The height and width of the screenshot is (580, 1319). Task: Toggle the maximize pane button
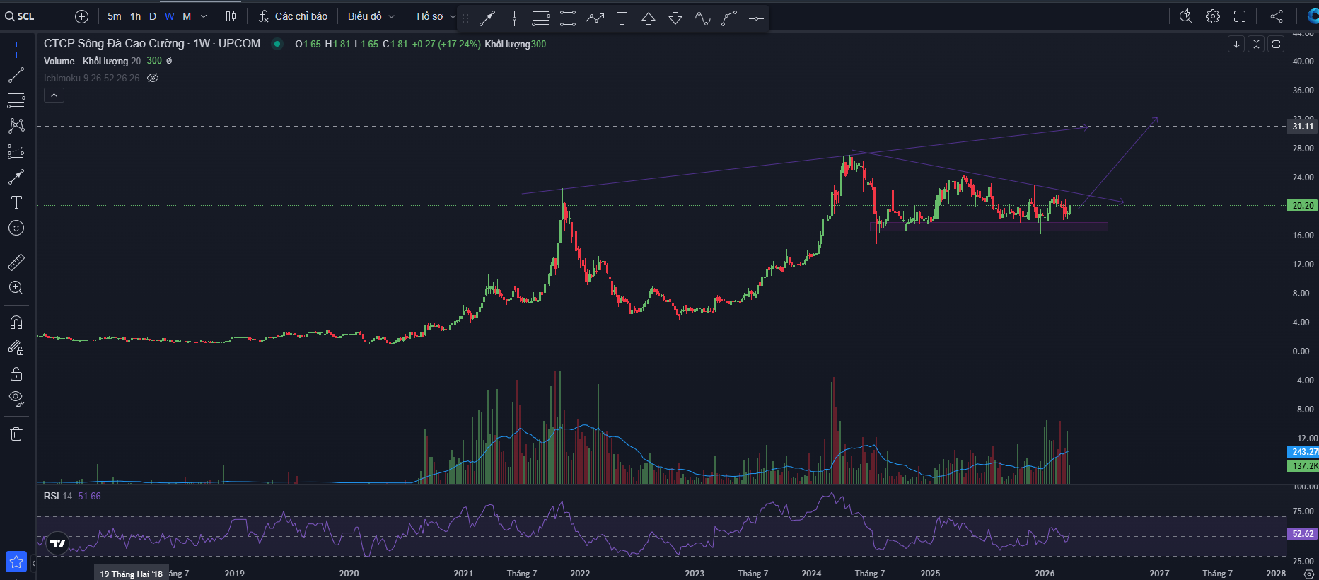[1276, 44]
